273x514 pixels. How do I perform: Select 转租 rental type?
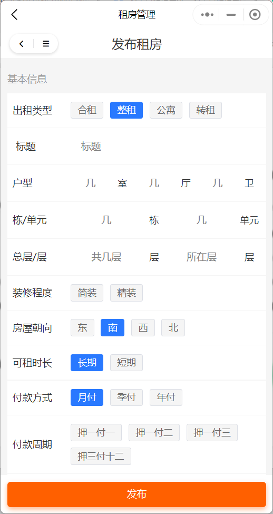[206, 110]
